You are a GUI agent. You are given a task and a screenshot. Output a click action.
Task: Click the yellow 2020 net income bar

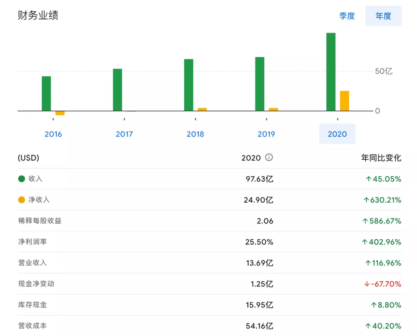coord(344,101)
